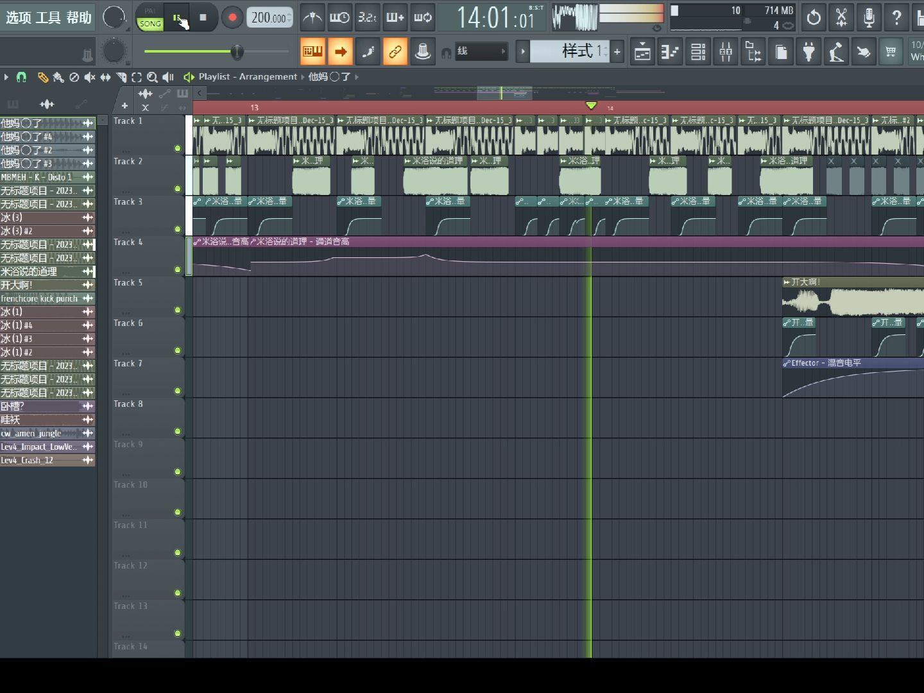This screenshot has height=693, width=924.
Task: Open the 样式 1 pattern selector
Action: click(x=571, y=51)
